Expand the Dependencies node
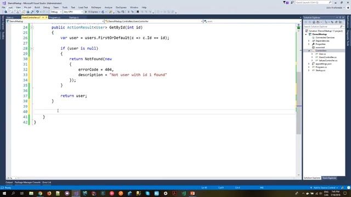 coord(309,41)
